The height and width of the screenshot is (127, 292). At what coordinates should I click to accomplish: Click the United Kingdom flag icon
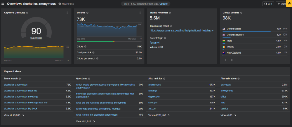224,35
